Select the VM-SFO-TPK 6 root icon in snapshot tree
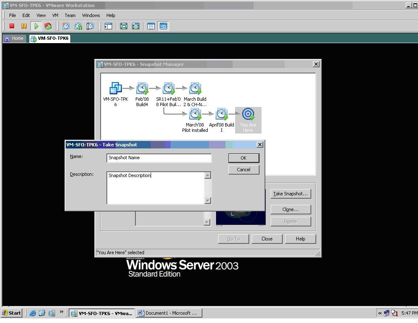 (116, 88)
